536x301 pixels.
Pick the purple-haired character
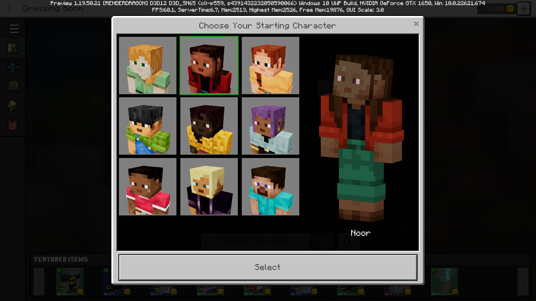tap(270, 126)
